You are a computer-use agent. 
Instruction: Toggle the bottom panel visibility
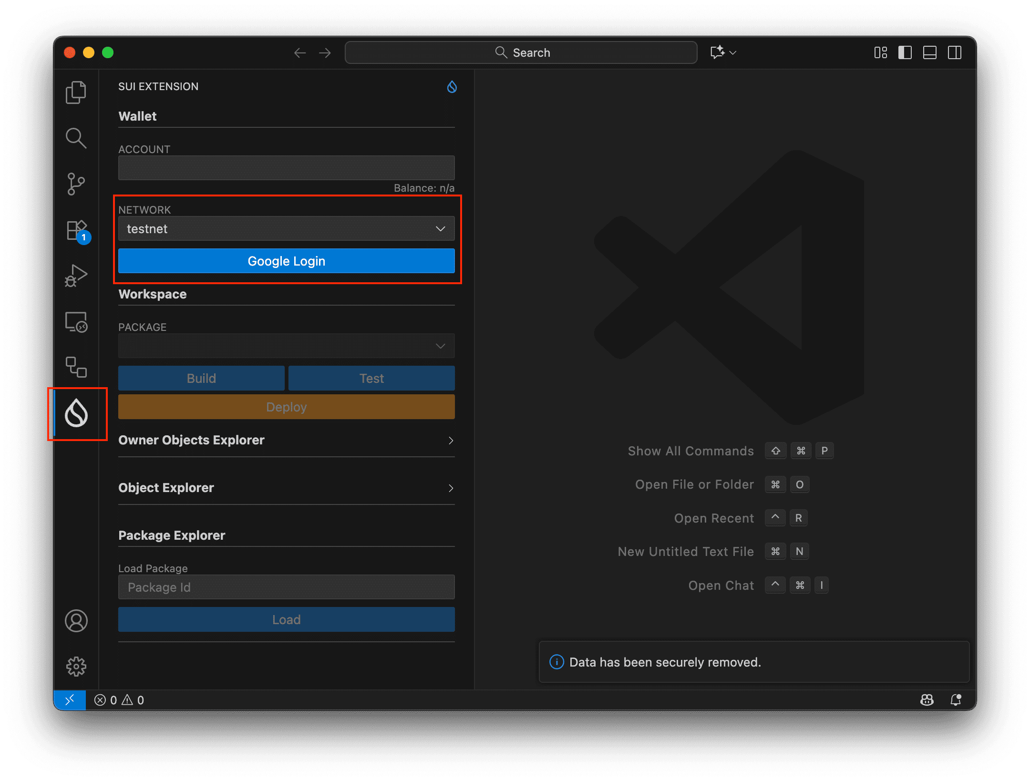pyautogui.click(x=929, y=52)
